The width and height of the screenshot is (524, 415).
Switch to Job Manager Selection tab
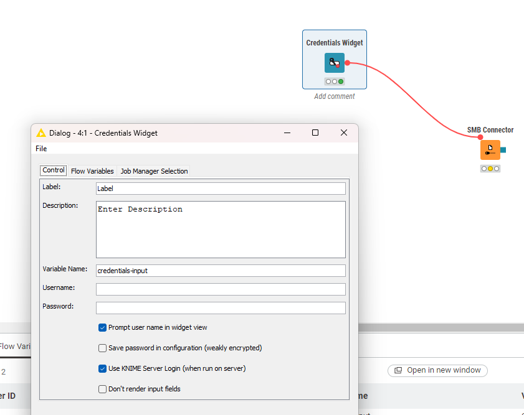point(154,171)
